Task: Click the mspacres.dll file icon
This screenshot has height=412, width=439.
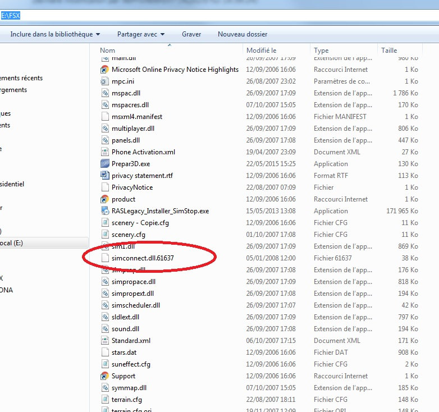Action: pyautogui.click(x=105, y=104)
